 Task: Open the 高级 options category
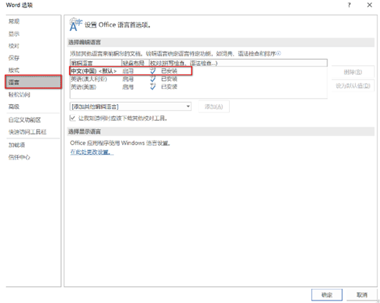[x=14, y=106]
